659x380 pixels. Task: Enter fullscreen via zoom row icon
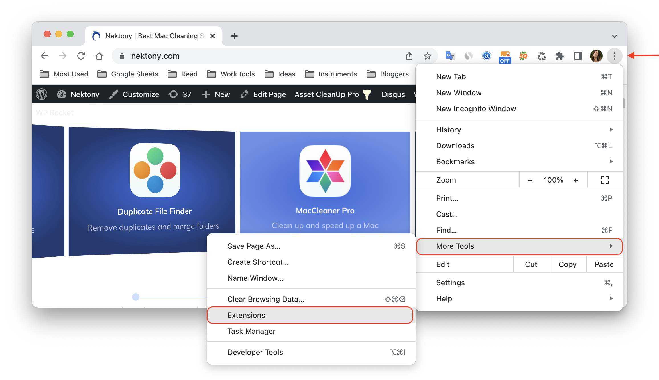605,180
